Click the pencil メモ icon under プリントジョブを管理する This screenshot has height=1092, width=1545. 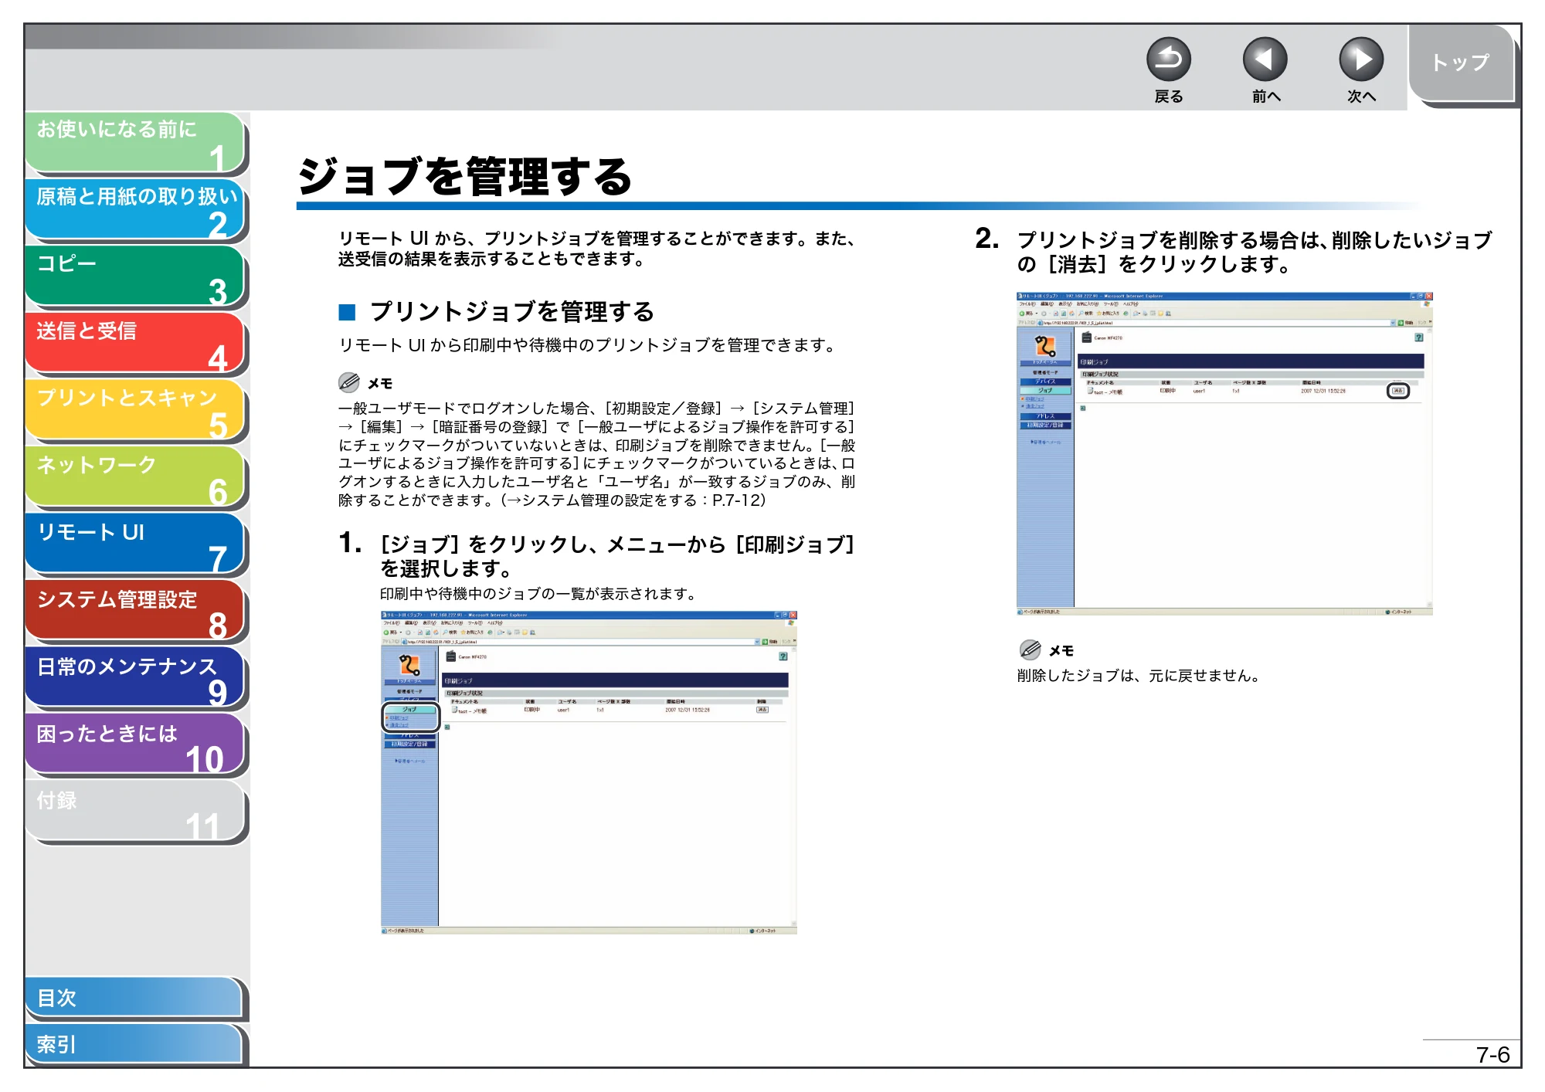coord(349,382)
